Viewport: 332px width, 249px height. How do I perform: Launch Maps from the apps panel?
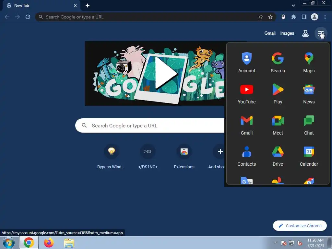pyautogui.click(x=309, y=62)
